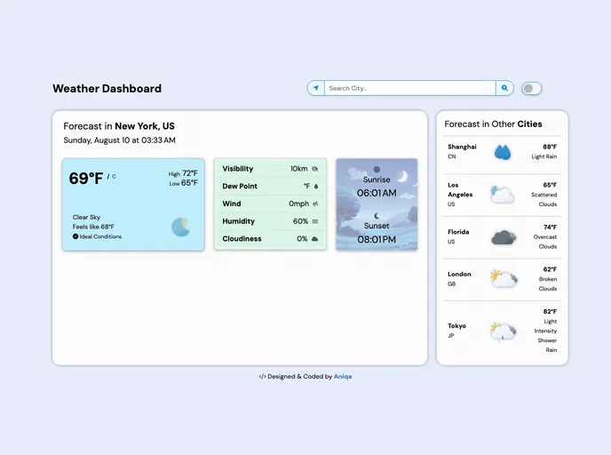Click the 0mph wind value
Screen dimensions: 611x455
click(x=299, y=204)
